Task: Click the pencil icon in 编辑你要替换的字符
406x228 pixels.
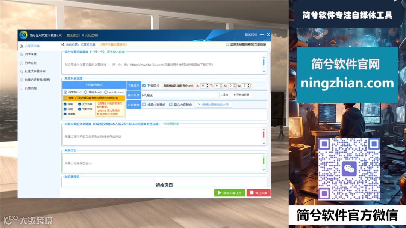Action: pos(199,104)
